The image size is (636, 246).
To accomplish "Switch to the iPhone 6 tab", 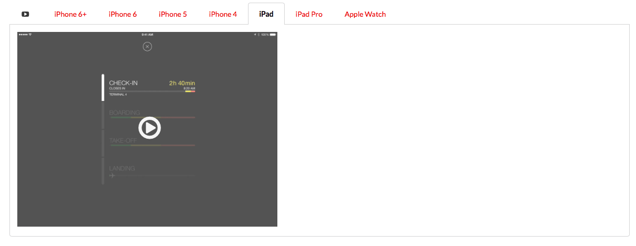I will point(123,14).
